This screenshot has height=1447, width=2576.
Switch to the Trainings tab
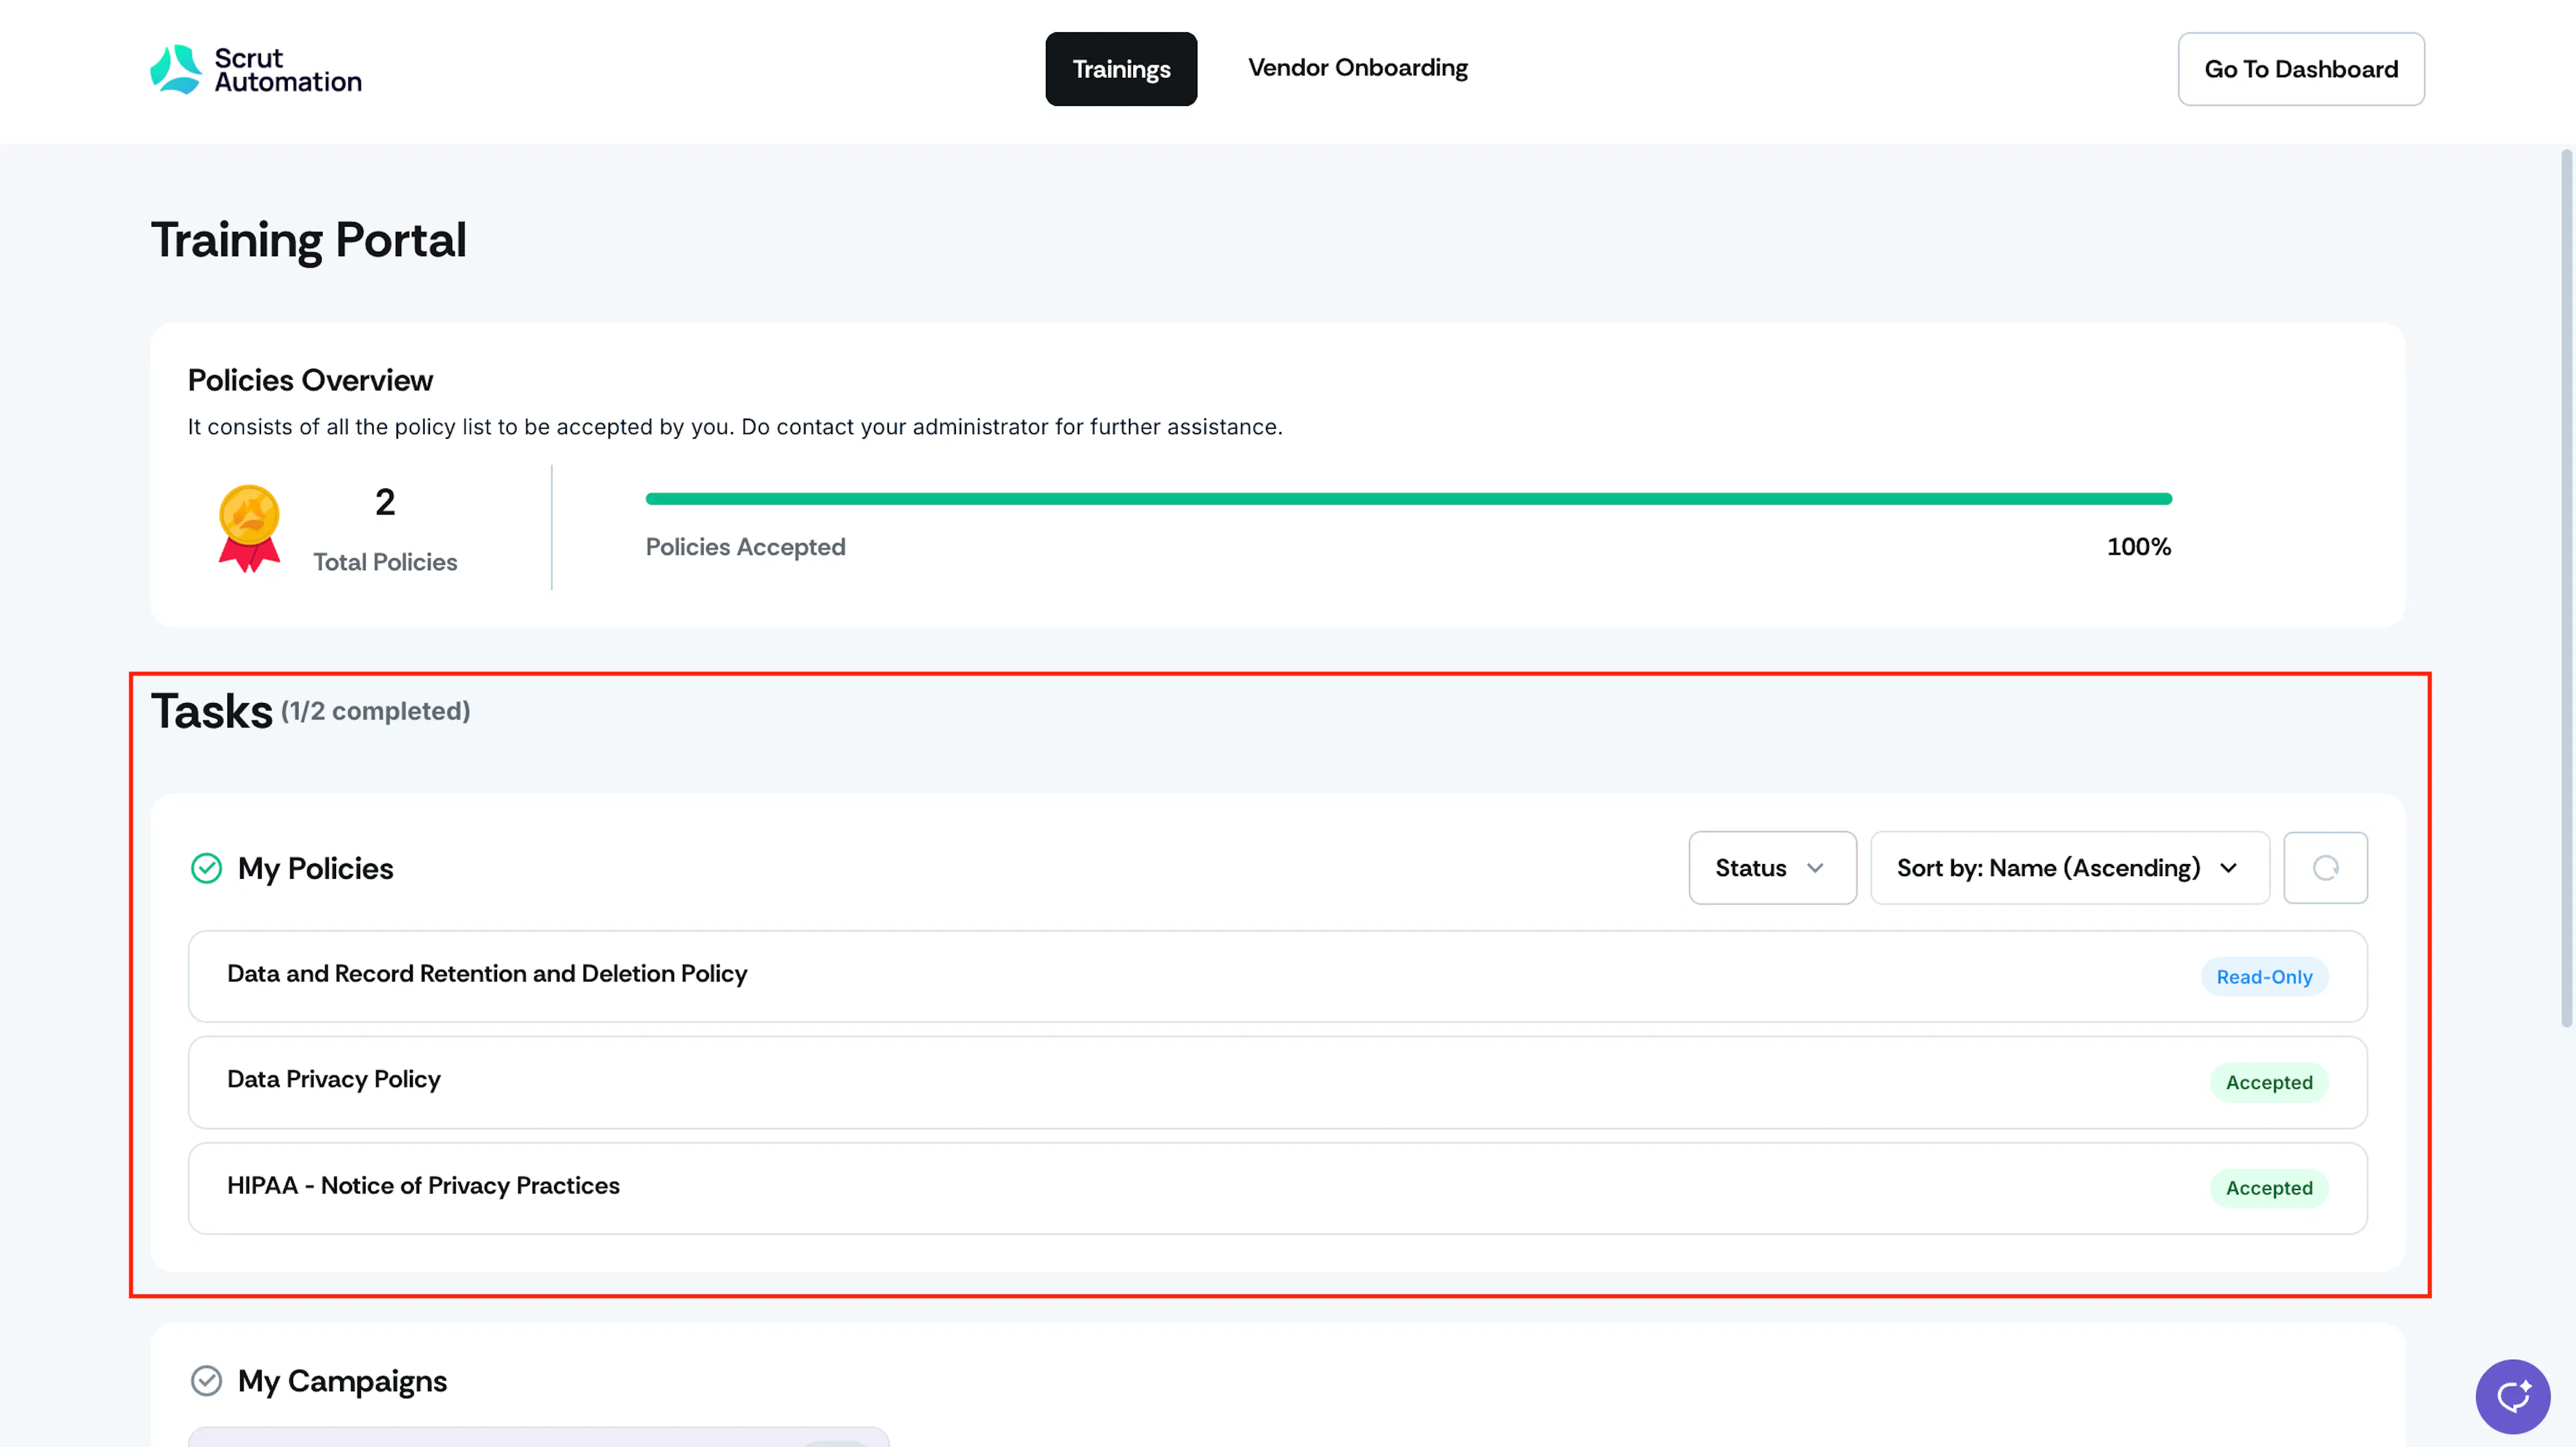point(1121,69)
